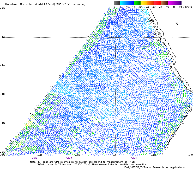
Task: Click the '-16' latitude axis label
Action: point(2,94)
